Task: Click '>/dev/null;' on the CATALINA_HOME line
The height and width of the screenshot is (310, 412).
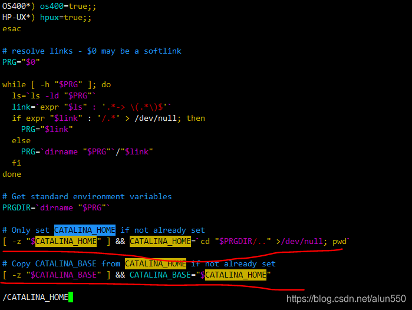Action: click(x=302, y=241)
